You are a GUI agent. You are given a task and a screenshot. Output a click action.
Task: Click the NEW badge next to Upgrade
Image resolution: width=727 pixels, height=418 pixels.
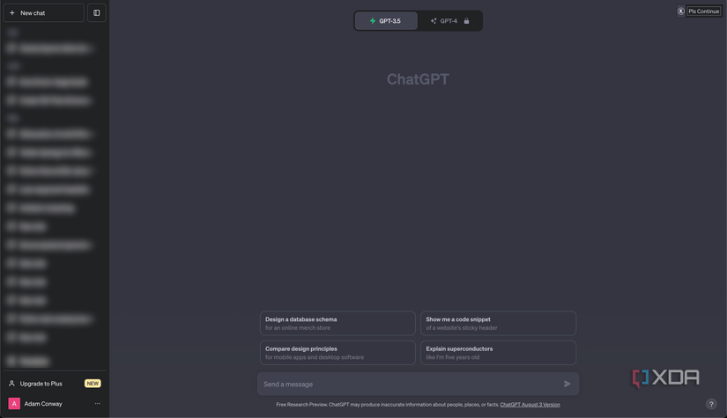(93, 384)
